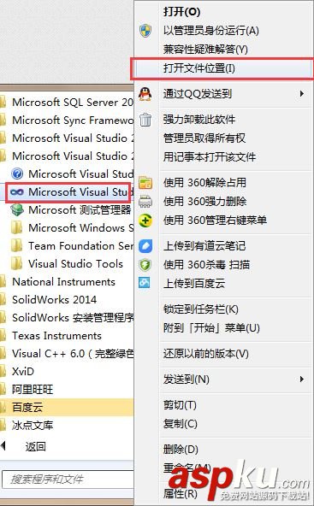Click the Youdao cloud note icon
The image size is (314, 506).
pos(145,246)
